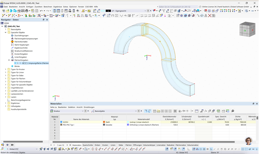Go to the first table page button

tap(51, 145)
